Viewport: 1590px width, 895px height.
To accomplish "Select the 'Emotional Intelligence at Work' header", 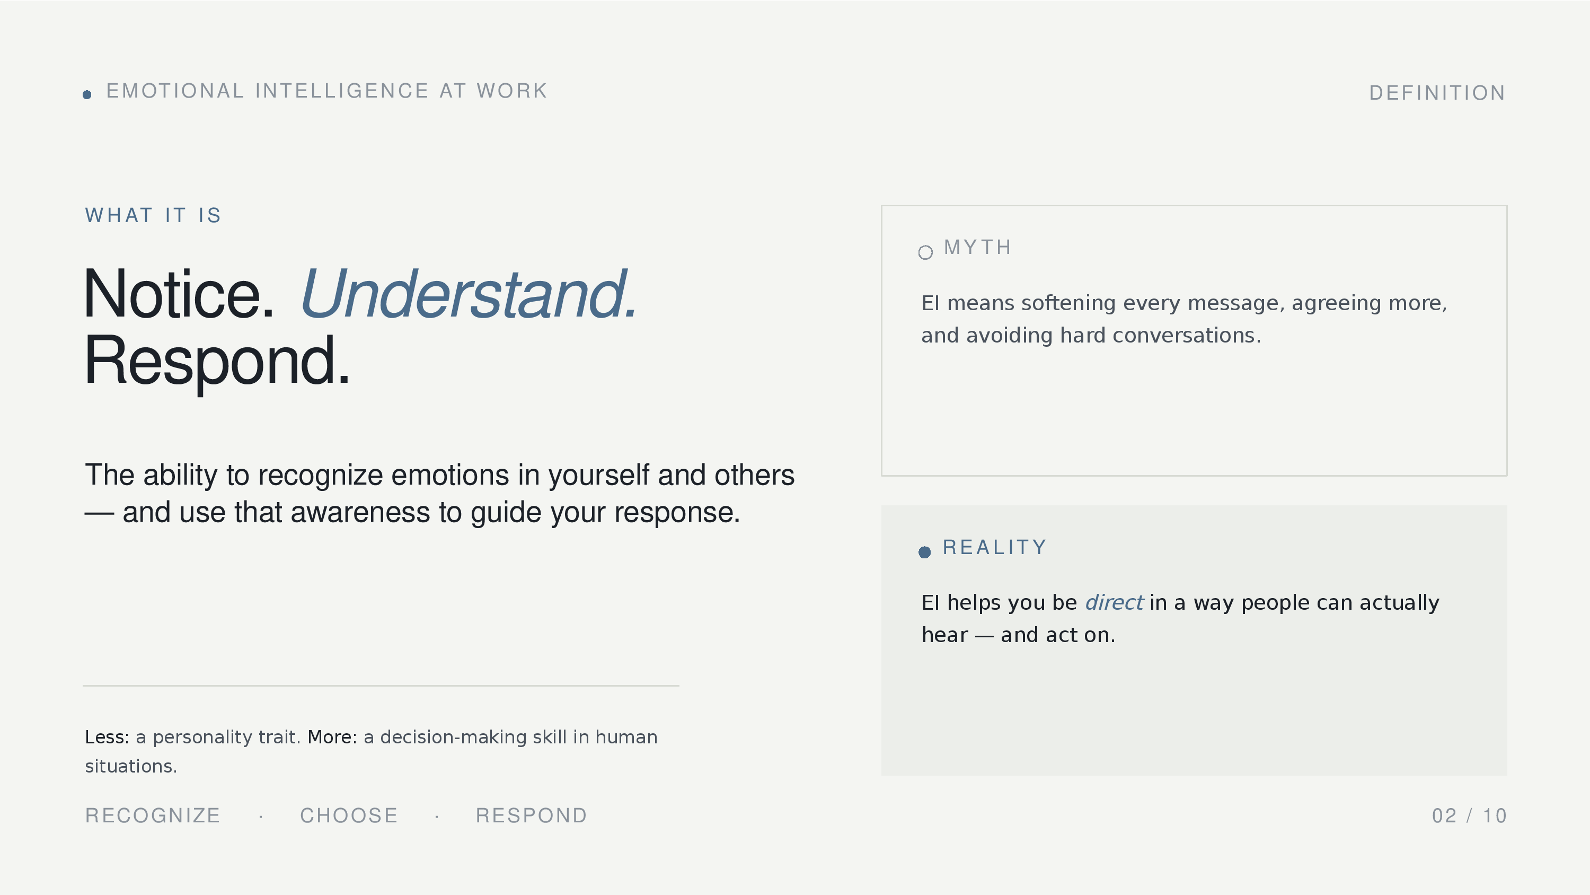I will pos(326,91).
